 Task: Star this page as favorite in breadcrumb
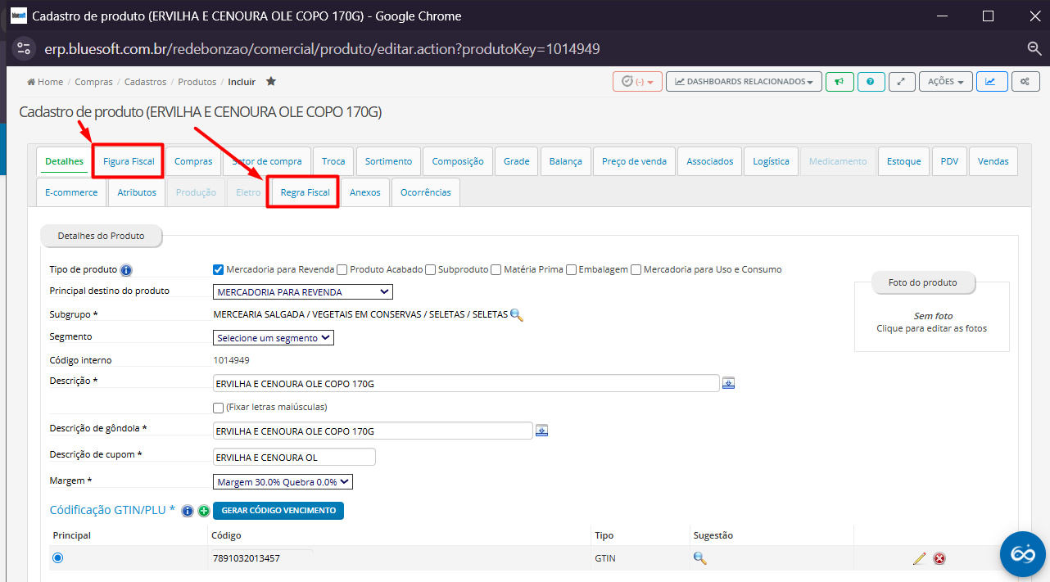pyautogui.click(x=271, y=82)
